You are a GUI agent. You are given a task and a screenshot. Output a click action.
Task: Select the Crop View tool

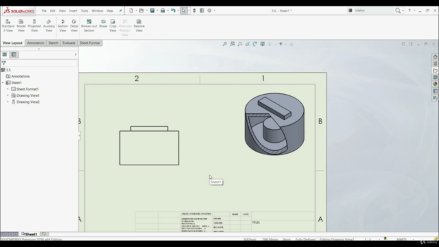pyautogui.click(x=112, y=25)
